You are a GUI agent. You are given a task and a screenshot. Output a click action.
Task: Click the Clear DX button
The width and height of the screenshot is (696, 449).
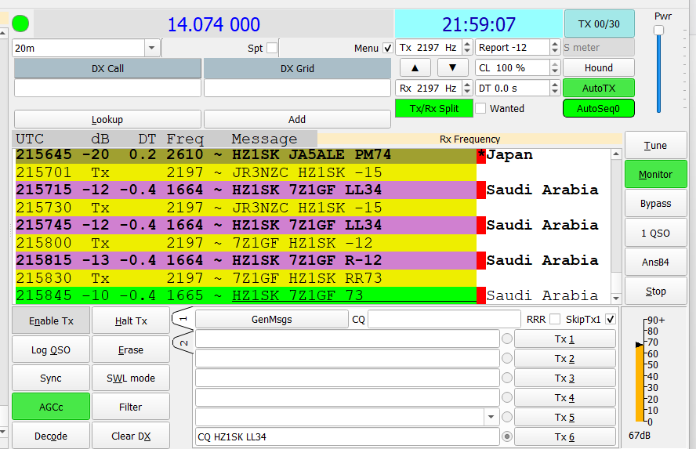point(131,436)
